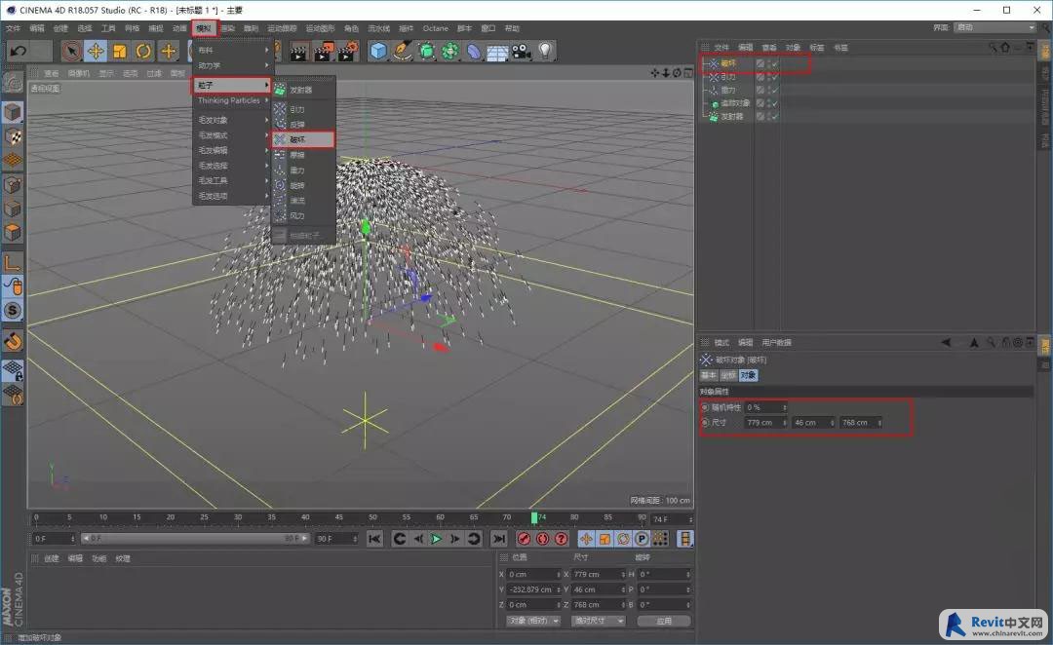Toggle parameter P keyframe recording
The image size is (1053, 645).
tap(642, 539)
